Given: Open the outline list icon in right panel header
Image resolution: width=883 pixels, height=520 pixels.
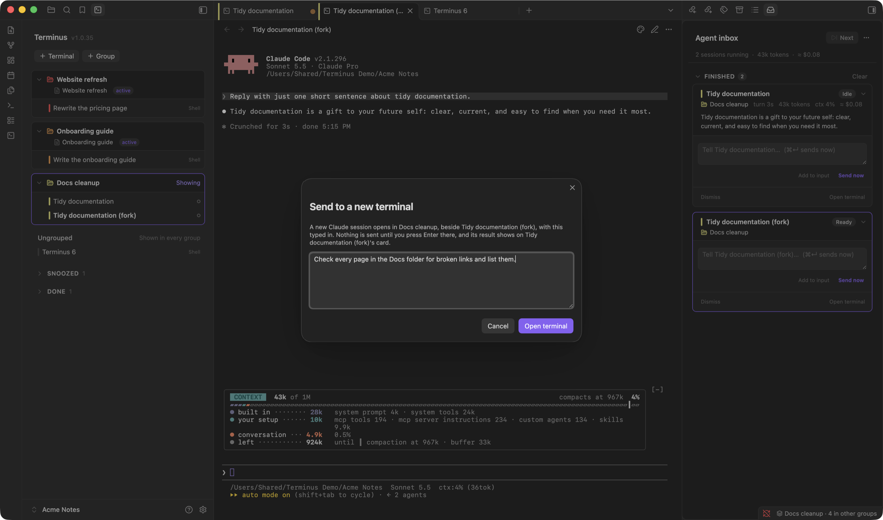Looking at the screenshot, I should (x=755, y=10).
